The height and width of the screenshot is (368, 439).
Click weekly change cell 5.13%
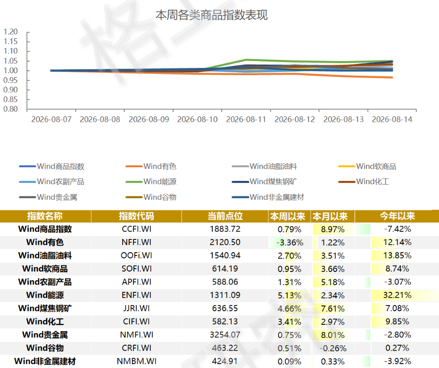click(x=290, y=296)
